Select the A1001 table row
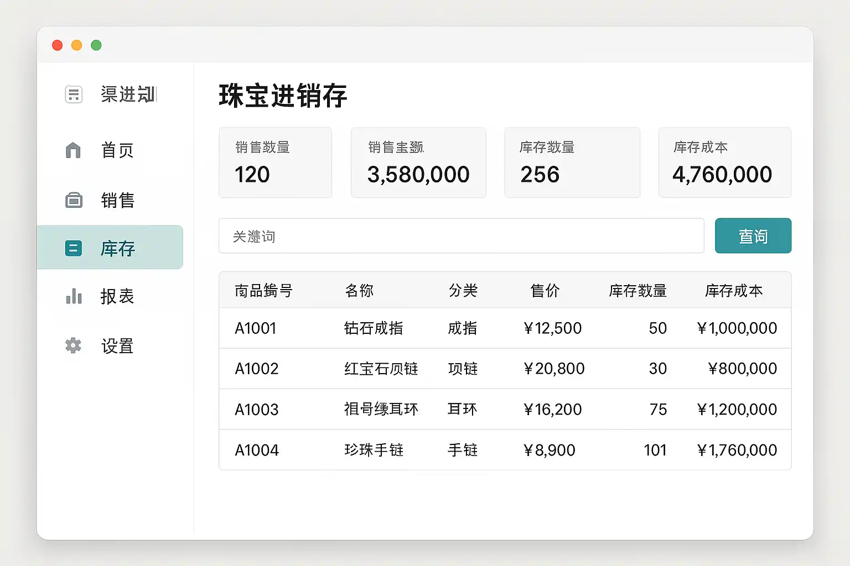 click(505, 328)
